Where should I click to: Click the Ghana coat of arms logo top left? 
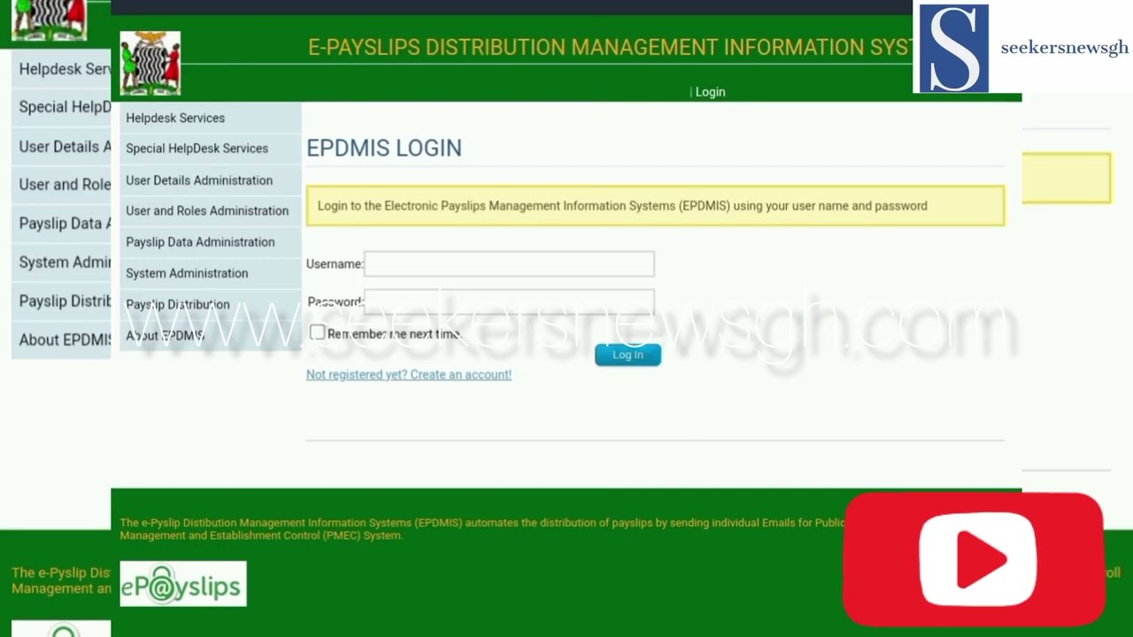point(49,19)
